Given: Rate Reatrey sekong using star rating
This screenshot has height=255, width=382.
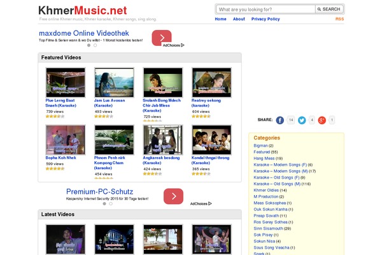Looking at the screenshot, I should [x=201, y=117].
